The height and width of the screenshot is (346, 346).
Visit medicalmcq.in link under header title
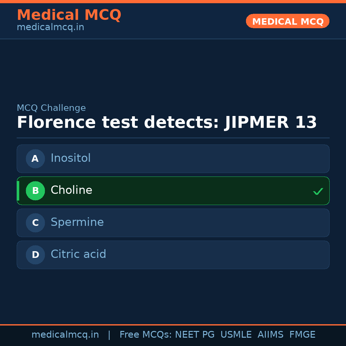[x=50, y=27]
